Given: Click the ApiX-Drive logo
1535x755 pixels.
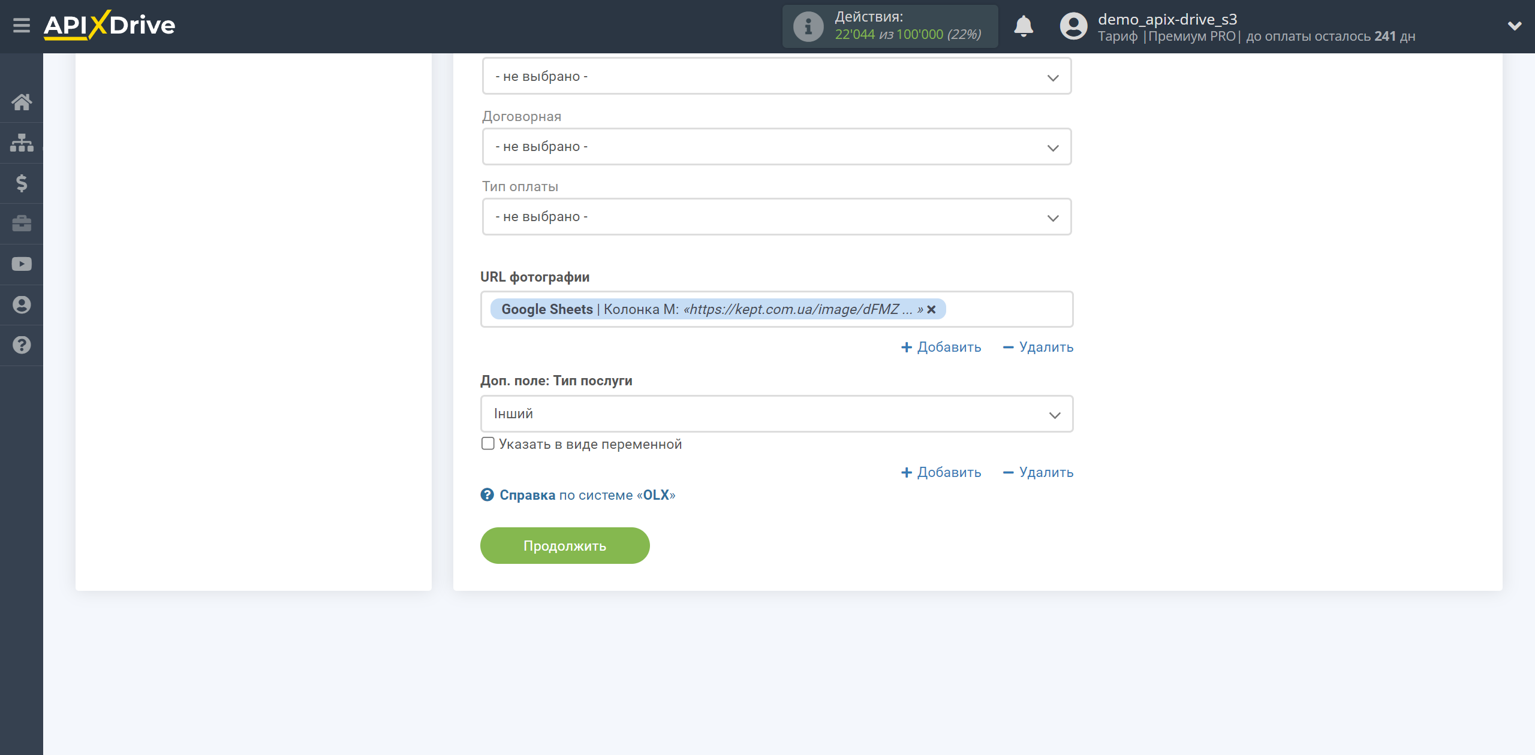Looking at the screenshot, I should coord(109,25).
